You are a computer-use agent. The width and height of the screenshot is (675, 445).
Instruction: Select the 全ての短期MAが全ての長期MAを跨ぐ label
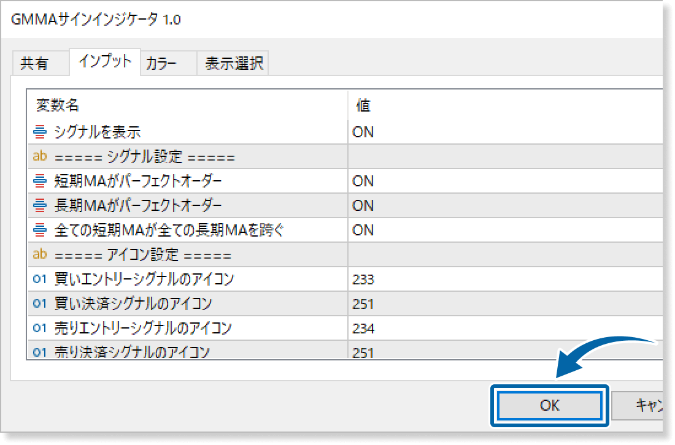[169, 230]
